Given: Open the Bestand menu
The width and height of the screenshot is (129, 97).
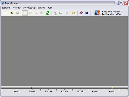Looking at the screenshot, I should 6,8.
